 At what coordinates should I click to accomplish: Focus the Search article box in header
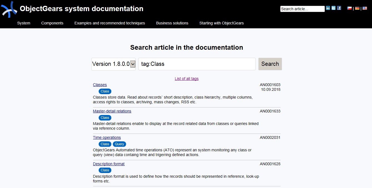pos(302,9)
